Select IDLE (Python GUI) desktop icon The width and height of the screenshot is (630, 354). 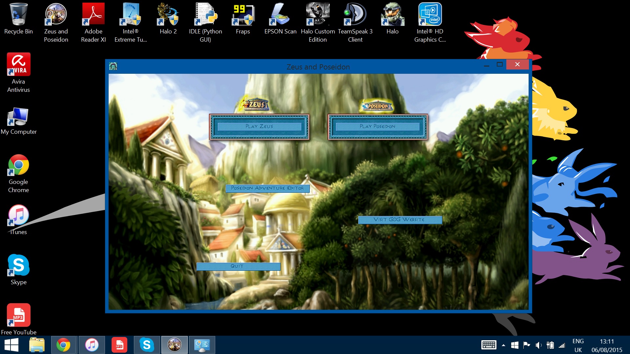206,23
